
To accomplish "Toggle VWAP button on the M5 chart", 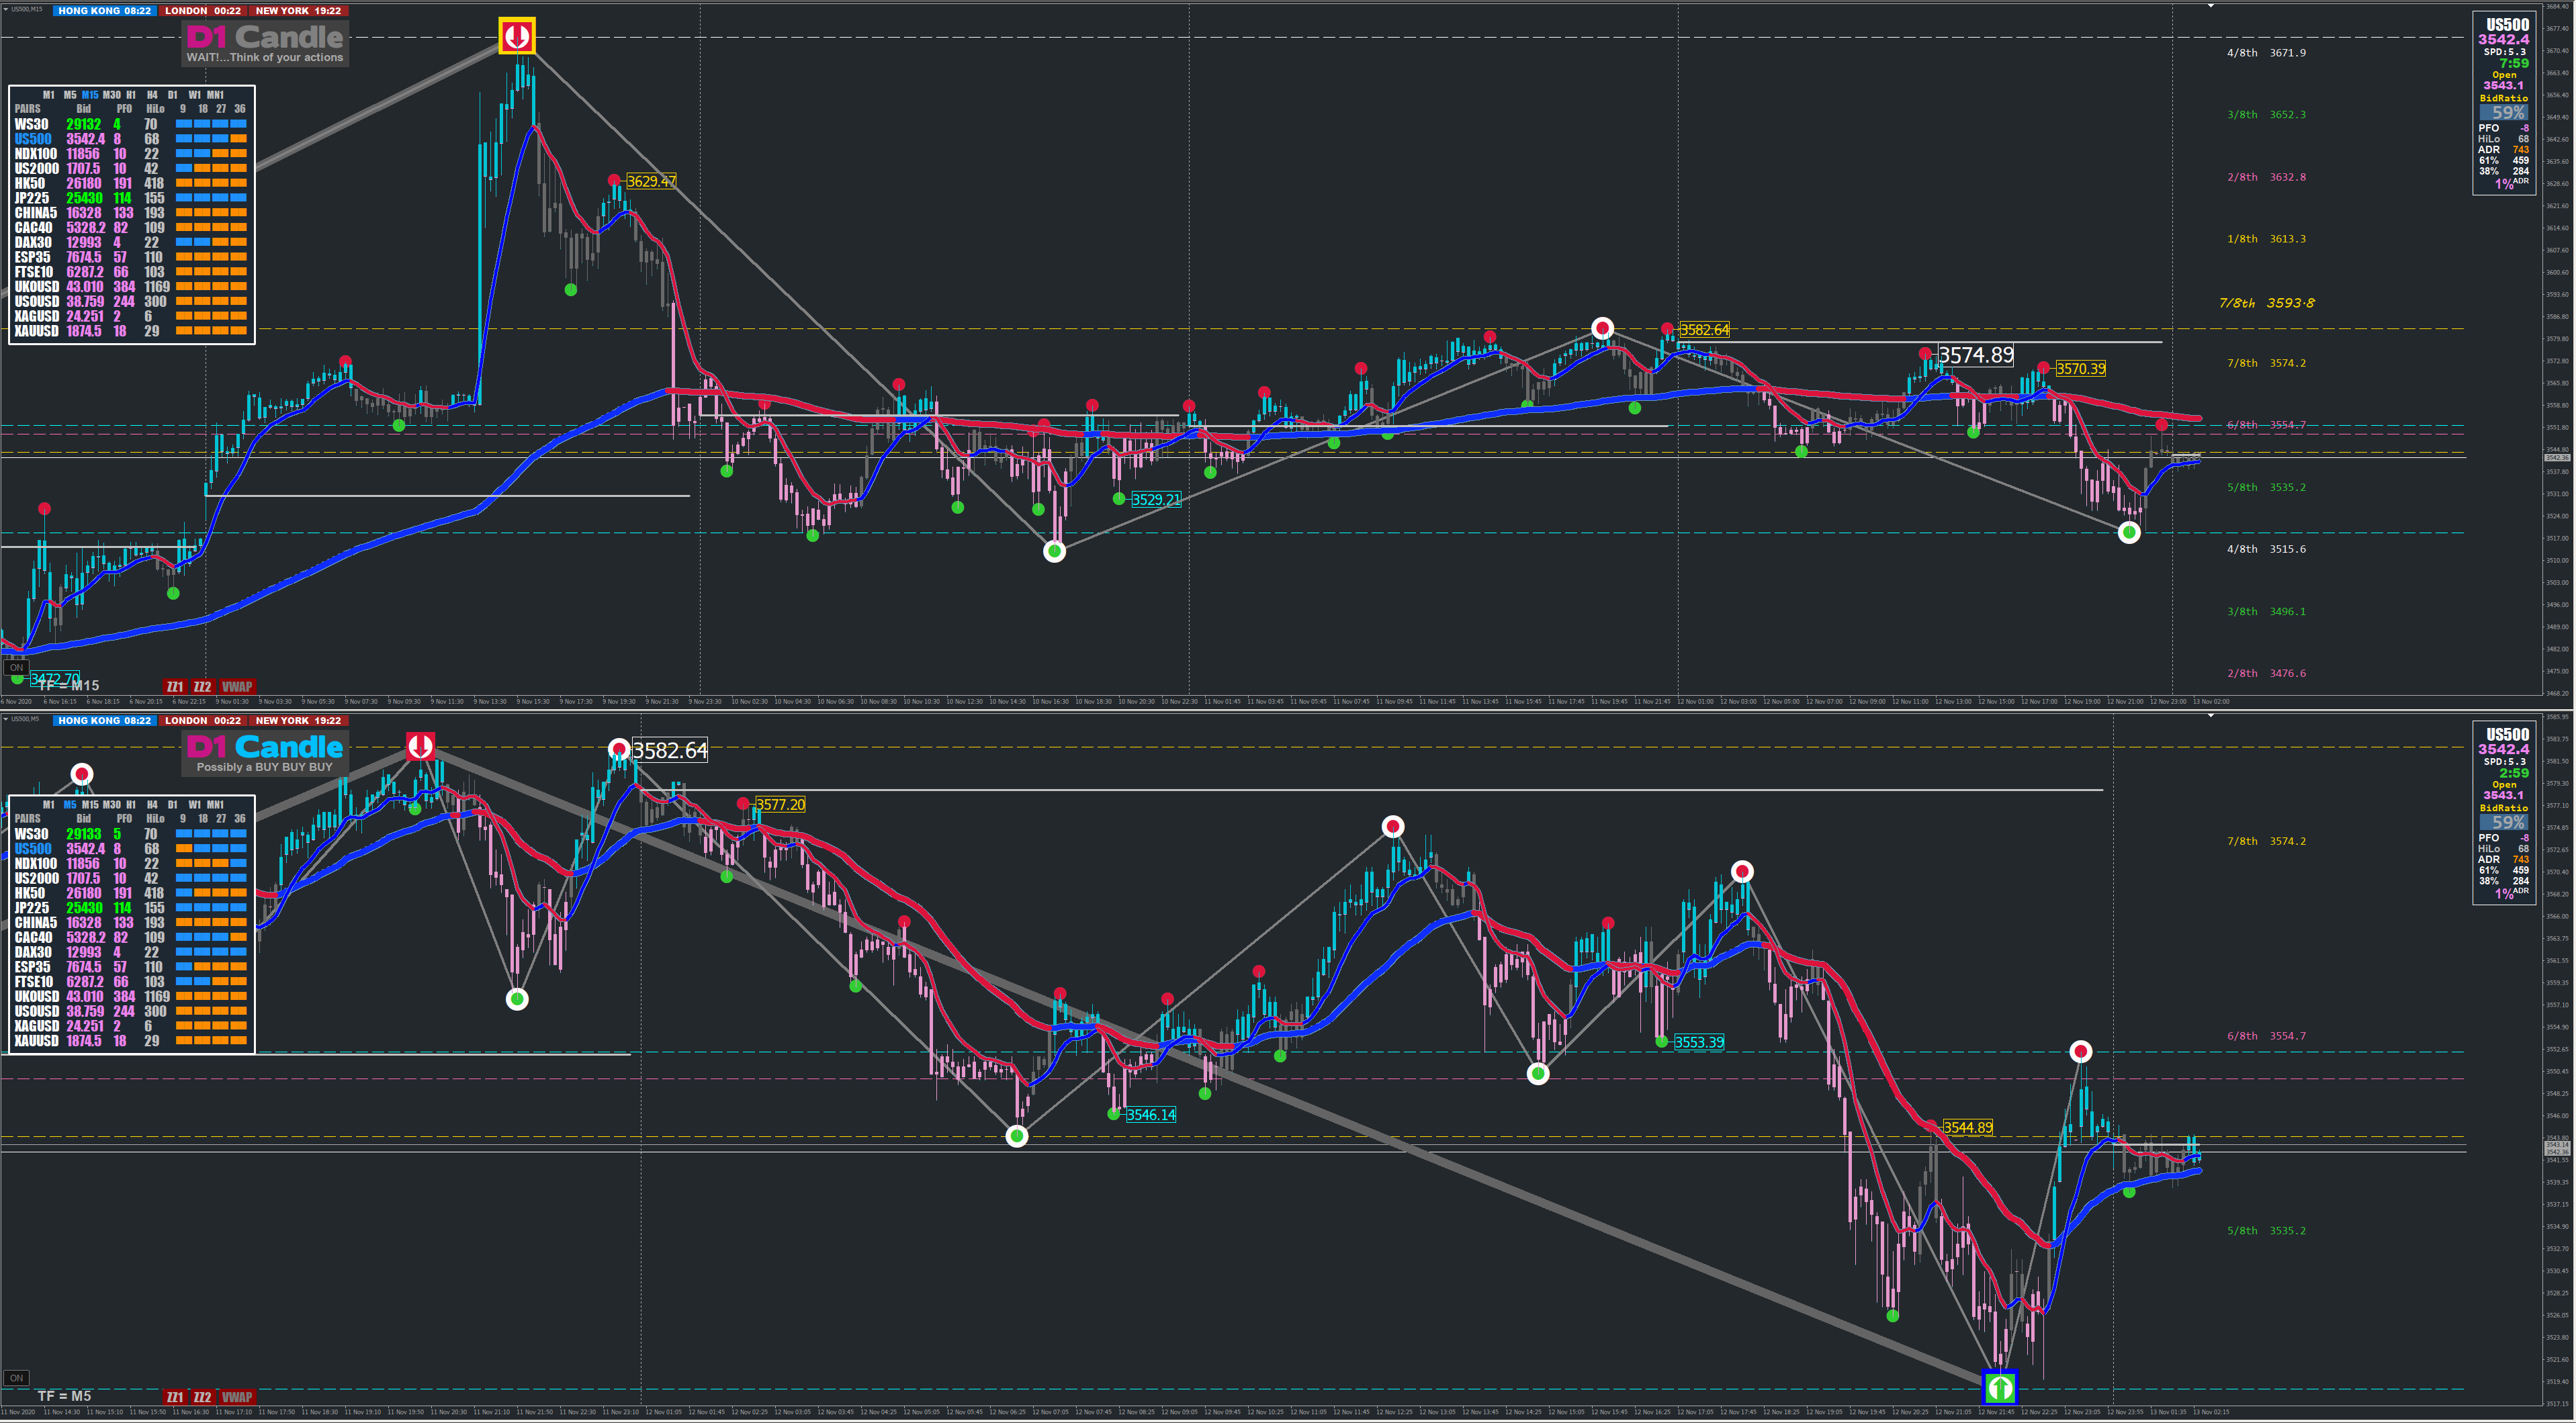I will pos(237,1397).
